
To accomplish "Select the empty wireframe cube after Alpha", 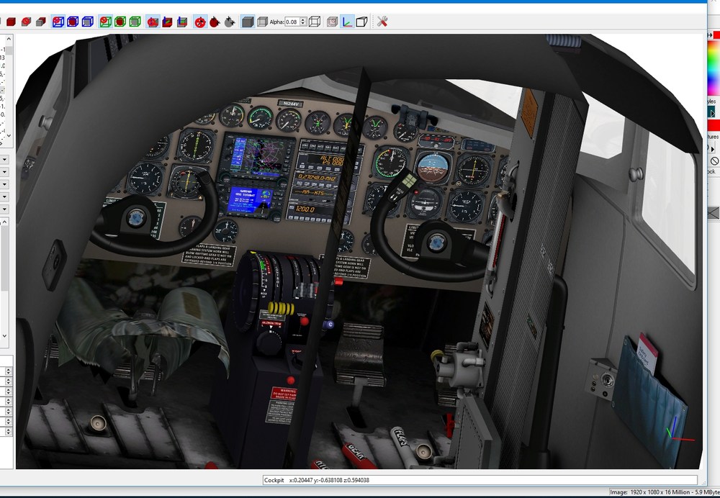I will click(315, 22).
